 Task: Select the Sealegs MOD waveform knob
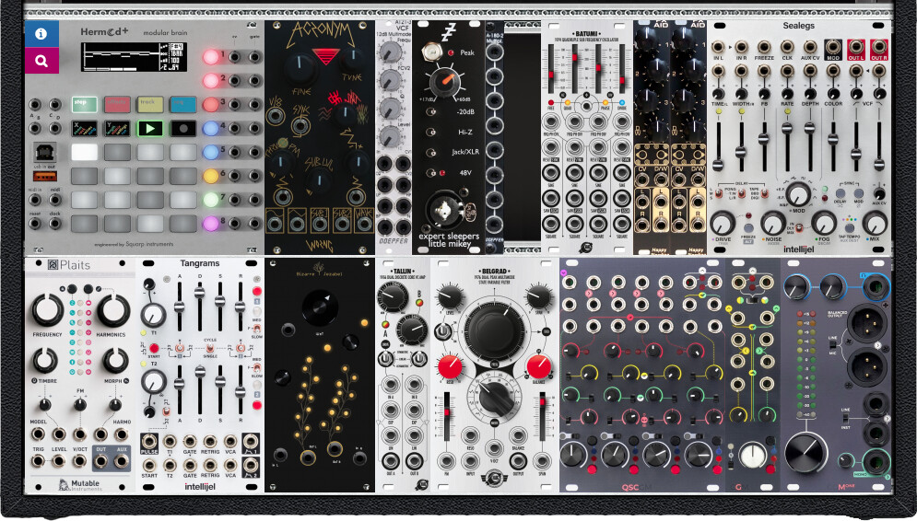798,194
